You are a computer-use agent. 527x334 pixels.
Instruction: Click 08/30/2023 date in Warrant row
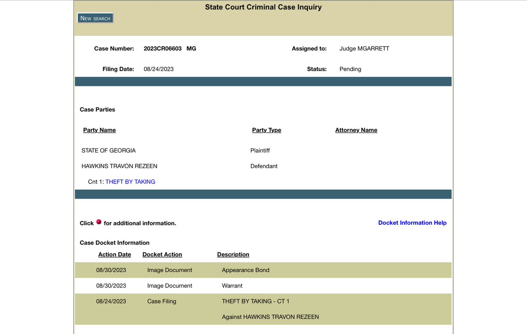point(111,286)
